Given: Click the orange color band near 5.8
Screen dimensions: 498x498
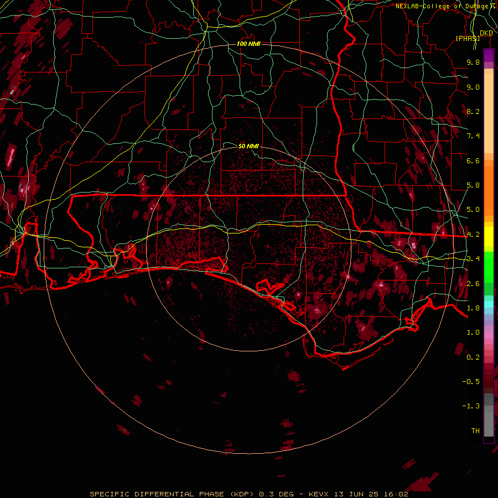Looking at the screenshot, I should pos(489,190).
